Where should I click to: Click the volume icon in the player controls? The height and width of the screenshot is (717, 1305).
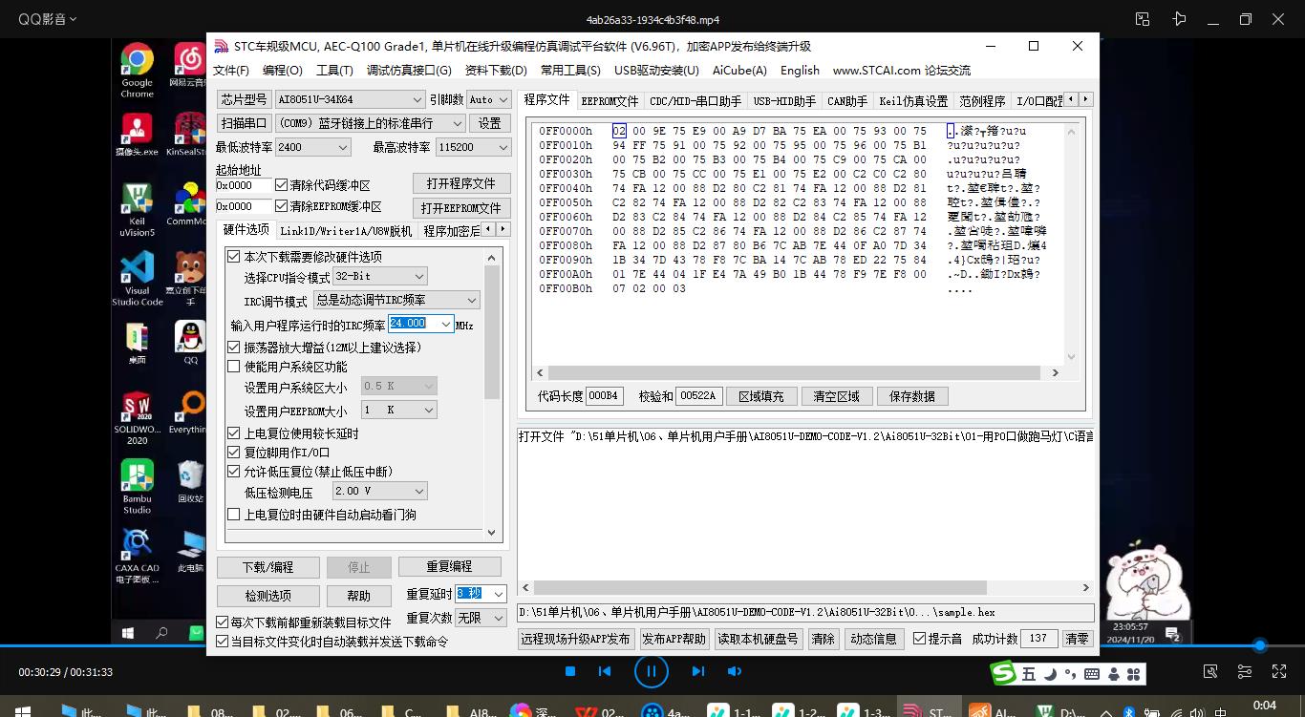tap(735, 671)
